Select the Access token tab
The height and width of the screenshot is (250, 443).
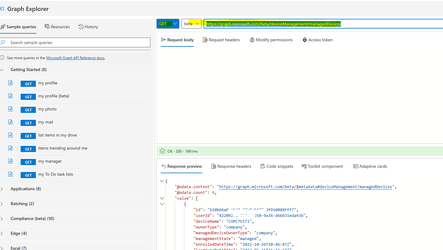click(318, 40)
